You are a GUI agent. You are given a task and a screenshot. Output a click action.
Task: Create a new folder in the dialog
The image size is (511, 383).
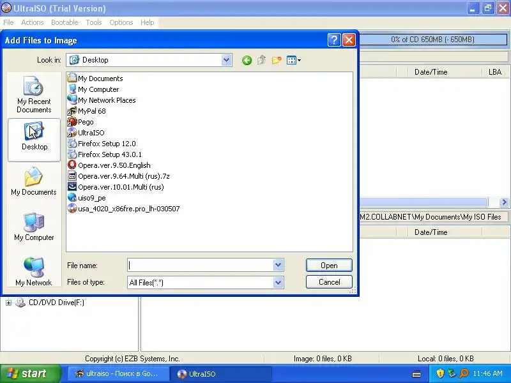pos(277,60)
